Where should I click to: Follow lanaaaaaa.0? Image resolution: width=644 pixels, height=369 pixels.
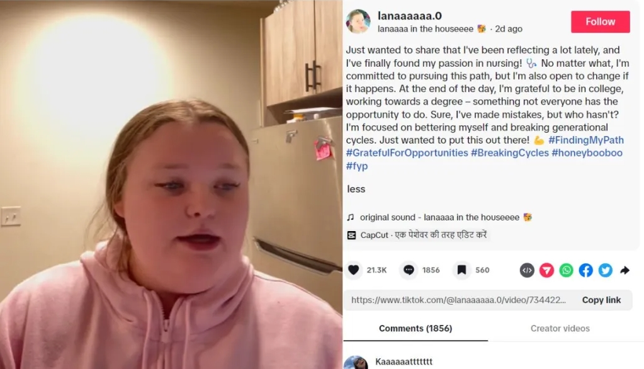600,22
